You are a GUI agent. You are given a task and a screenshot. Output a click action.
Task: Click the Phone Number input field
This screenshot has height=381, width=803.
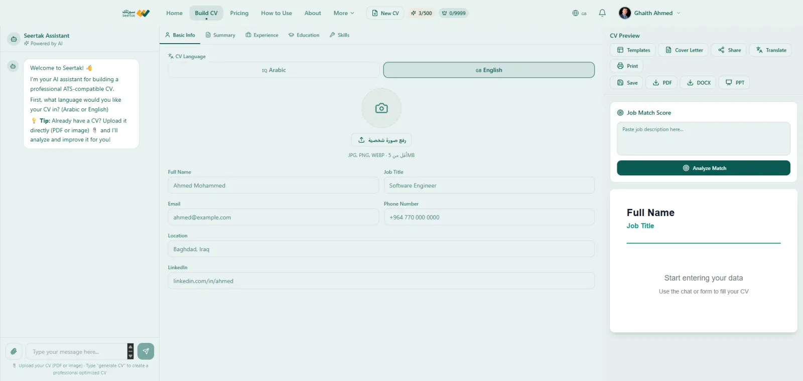(489, 217)
